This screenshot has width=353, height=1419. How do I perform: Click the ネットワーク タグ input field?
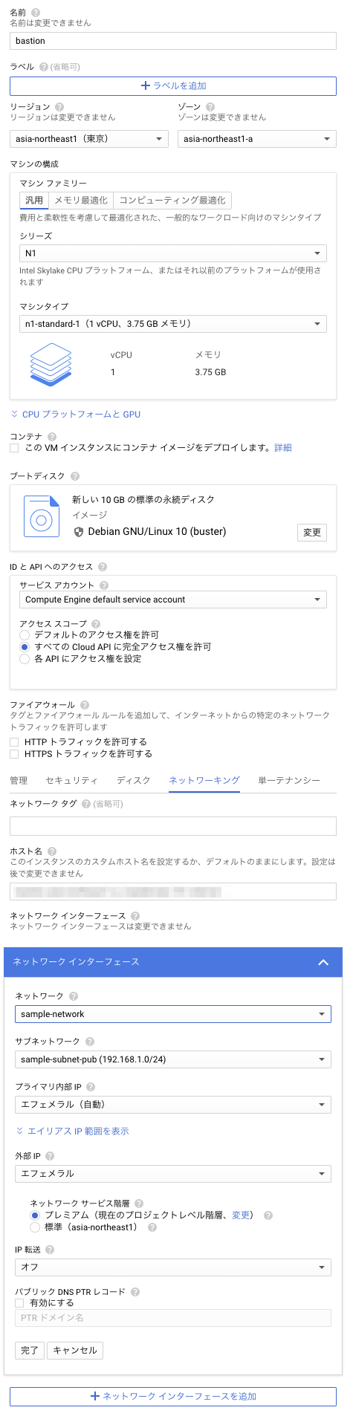pos(173,825)
